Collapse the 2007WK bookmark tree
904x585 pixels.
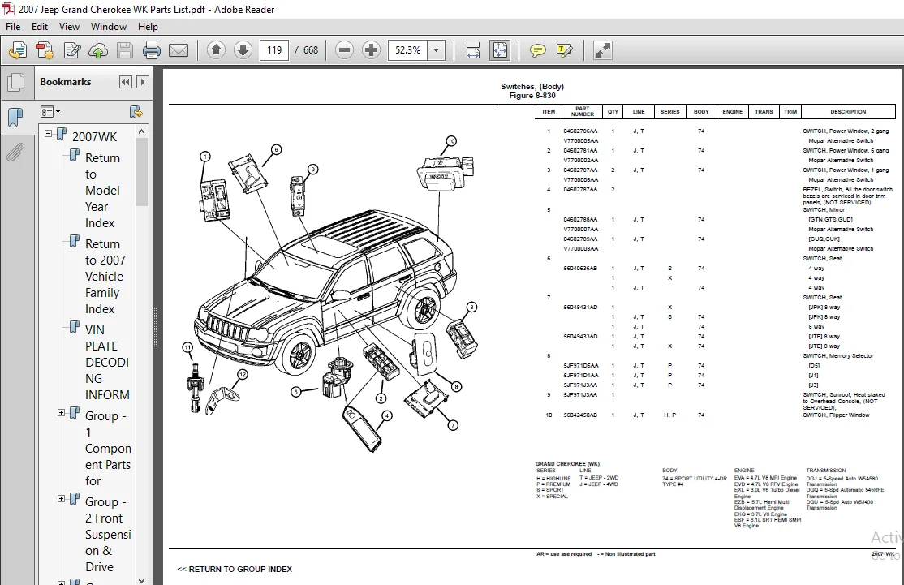pos(49,134)
